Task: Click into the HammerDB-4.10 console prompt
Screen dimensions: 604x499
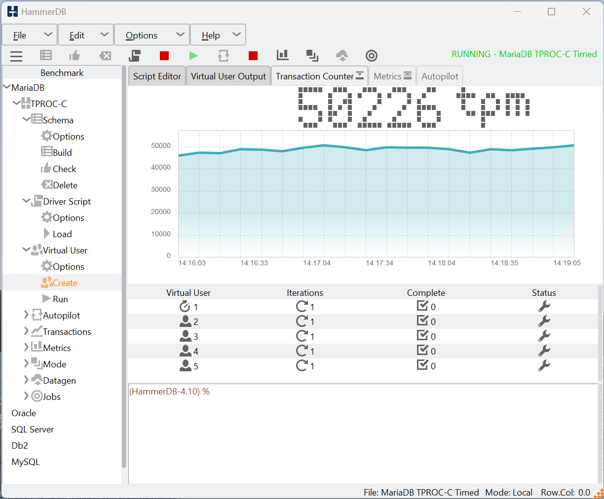Action: pyautogui.click(x=169, y=392)
